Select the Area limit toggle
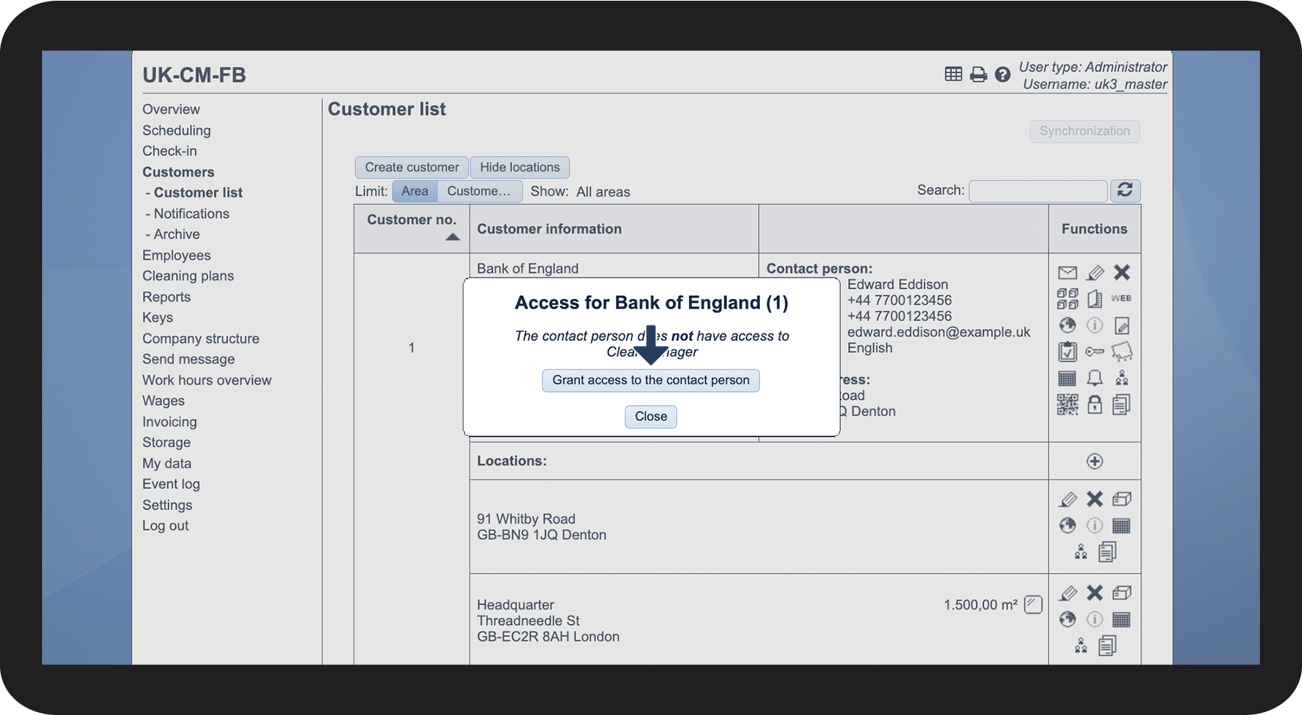1302x715 pixels. click(414, 191)
